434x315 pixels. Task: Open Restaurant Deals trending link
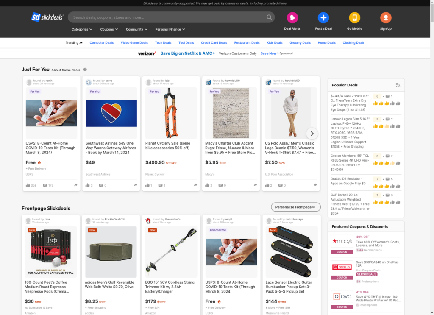(247, 43)
